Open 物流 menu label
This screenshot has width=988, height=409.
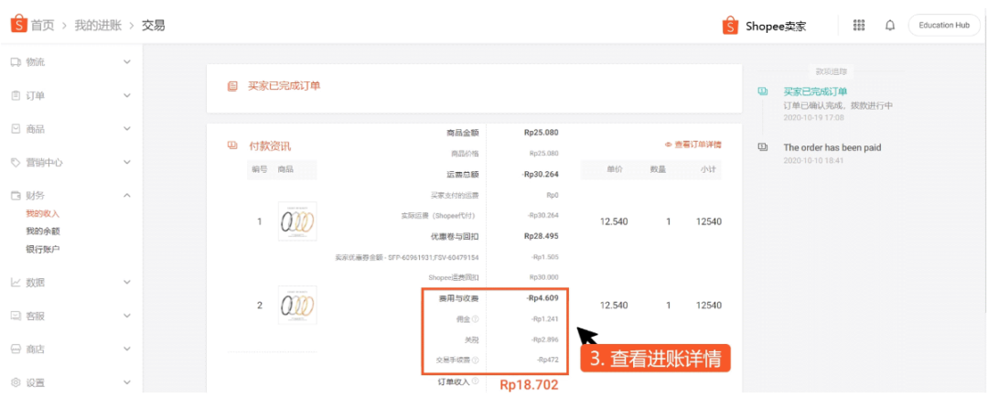36,61
